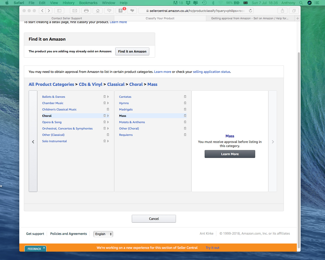Open the English language dropdown
325x260 pixels.
click(x=103, y=234)
